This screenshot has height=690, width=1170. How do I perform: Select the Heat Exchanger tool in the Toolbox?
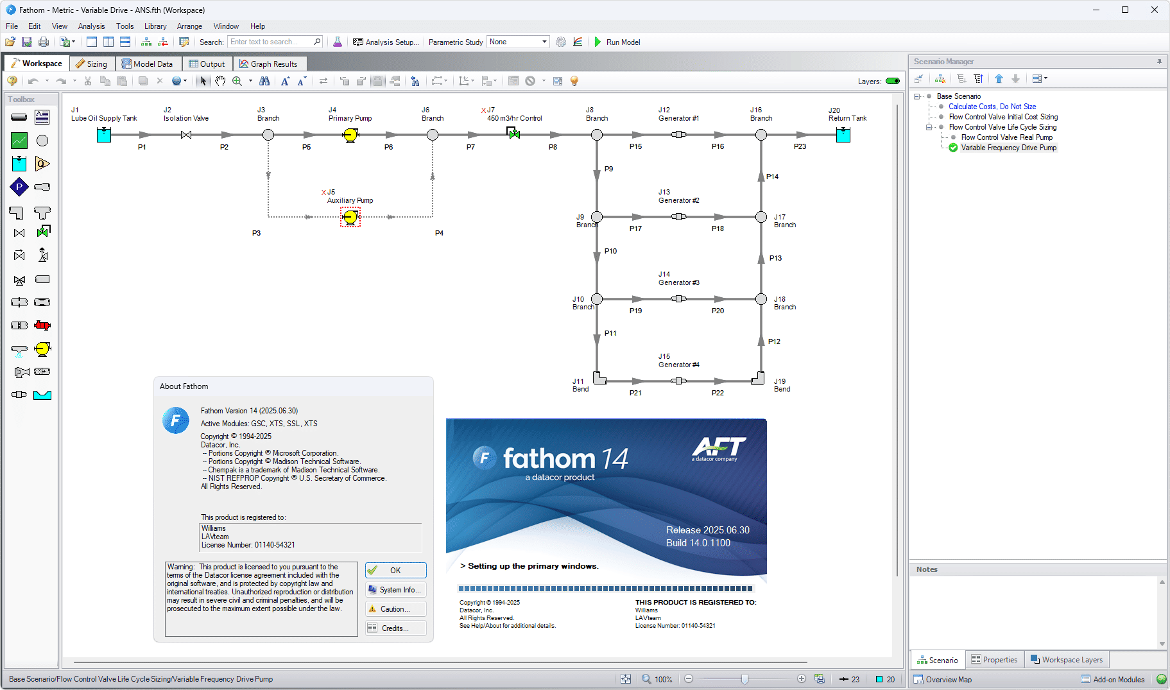coord(42,325)
